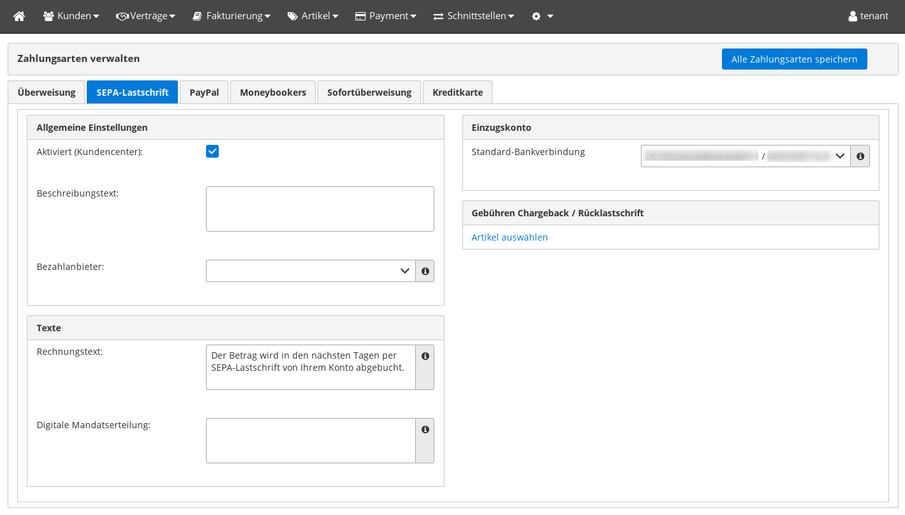
Task: Open the tenant user account menu
Action: 868,16
